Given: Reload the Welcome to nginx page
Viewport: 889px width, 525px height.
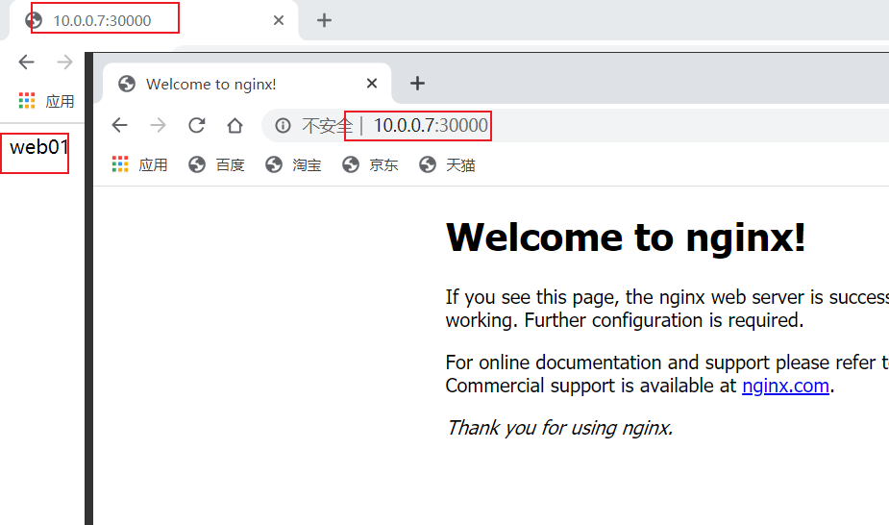Looking at the screenshot, I should [x=196, y=125].
